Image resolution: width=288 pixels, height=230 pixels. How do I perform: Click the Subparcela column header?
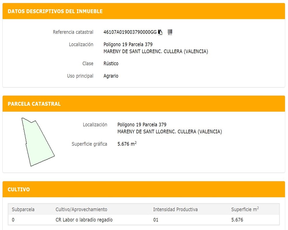point(23,209)
